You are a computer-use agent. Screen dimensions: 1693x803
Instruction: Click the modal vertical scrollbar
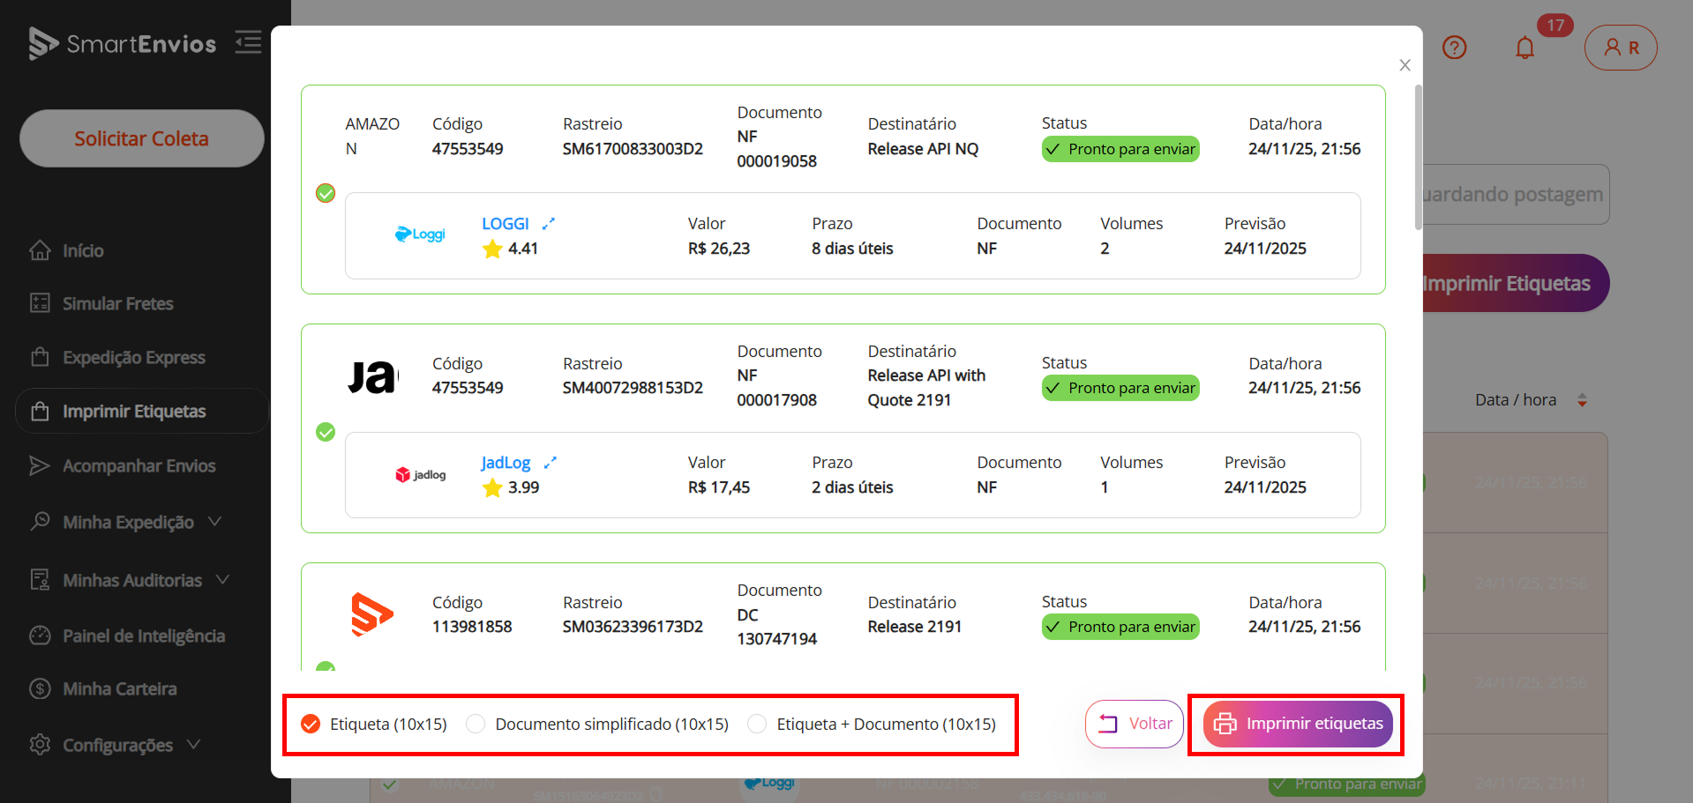click(1418, 159)
